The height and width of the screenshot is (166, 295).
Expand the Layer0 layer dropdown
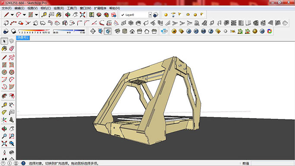(x=150, y=15)
